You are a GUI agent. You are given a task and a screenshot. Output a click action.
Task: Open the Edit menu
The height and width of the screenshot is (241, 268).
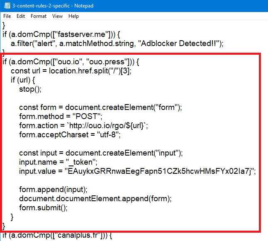(x=21, y=16)
